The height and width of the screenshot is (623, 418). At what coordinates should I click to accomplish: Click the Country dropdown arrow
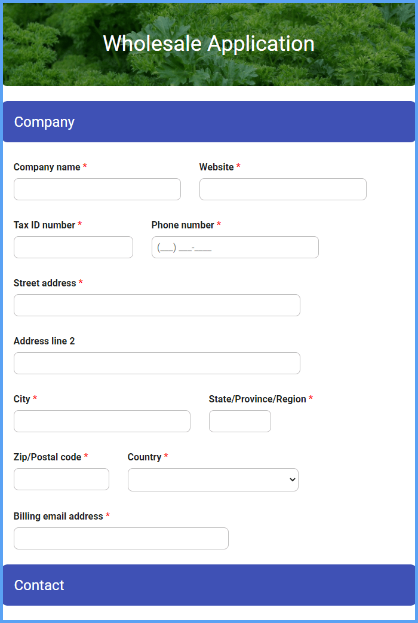[x=293, y=480]
